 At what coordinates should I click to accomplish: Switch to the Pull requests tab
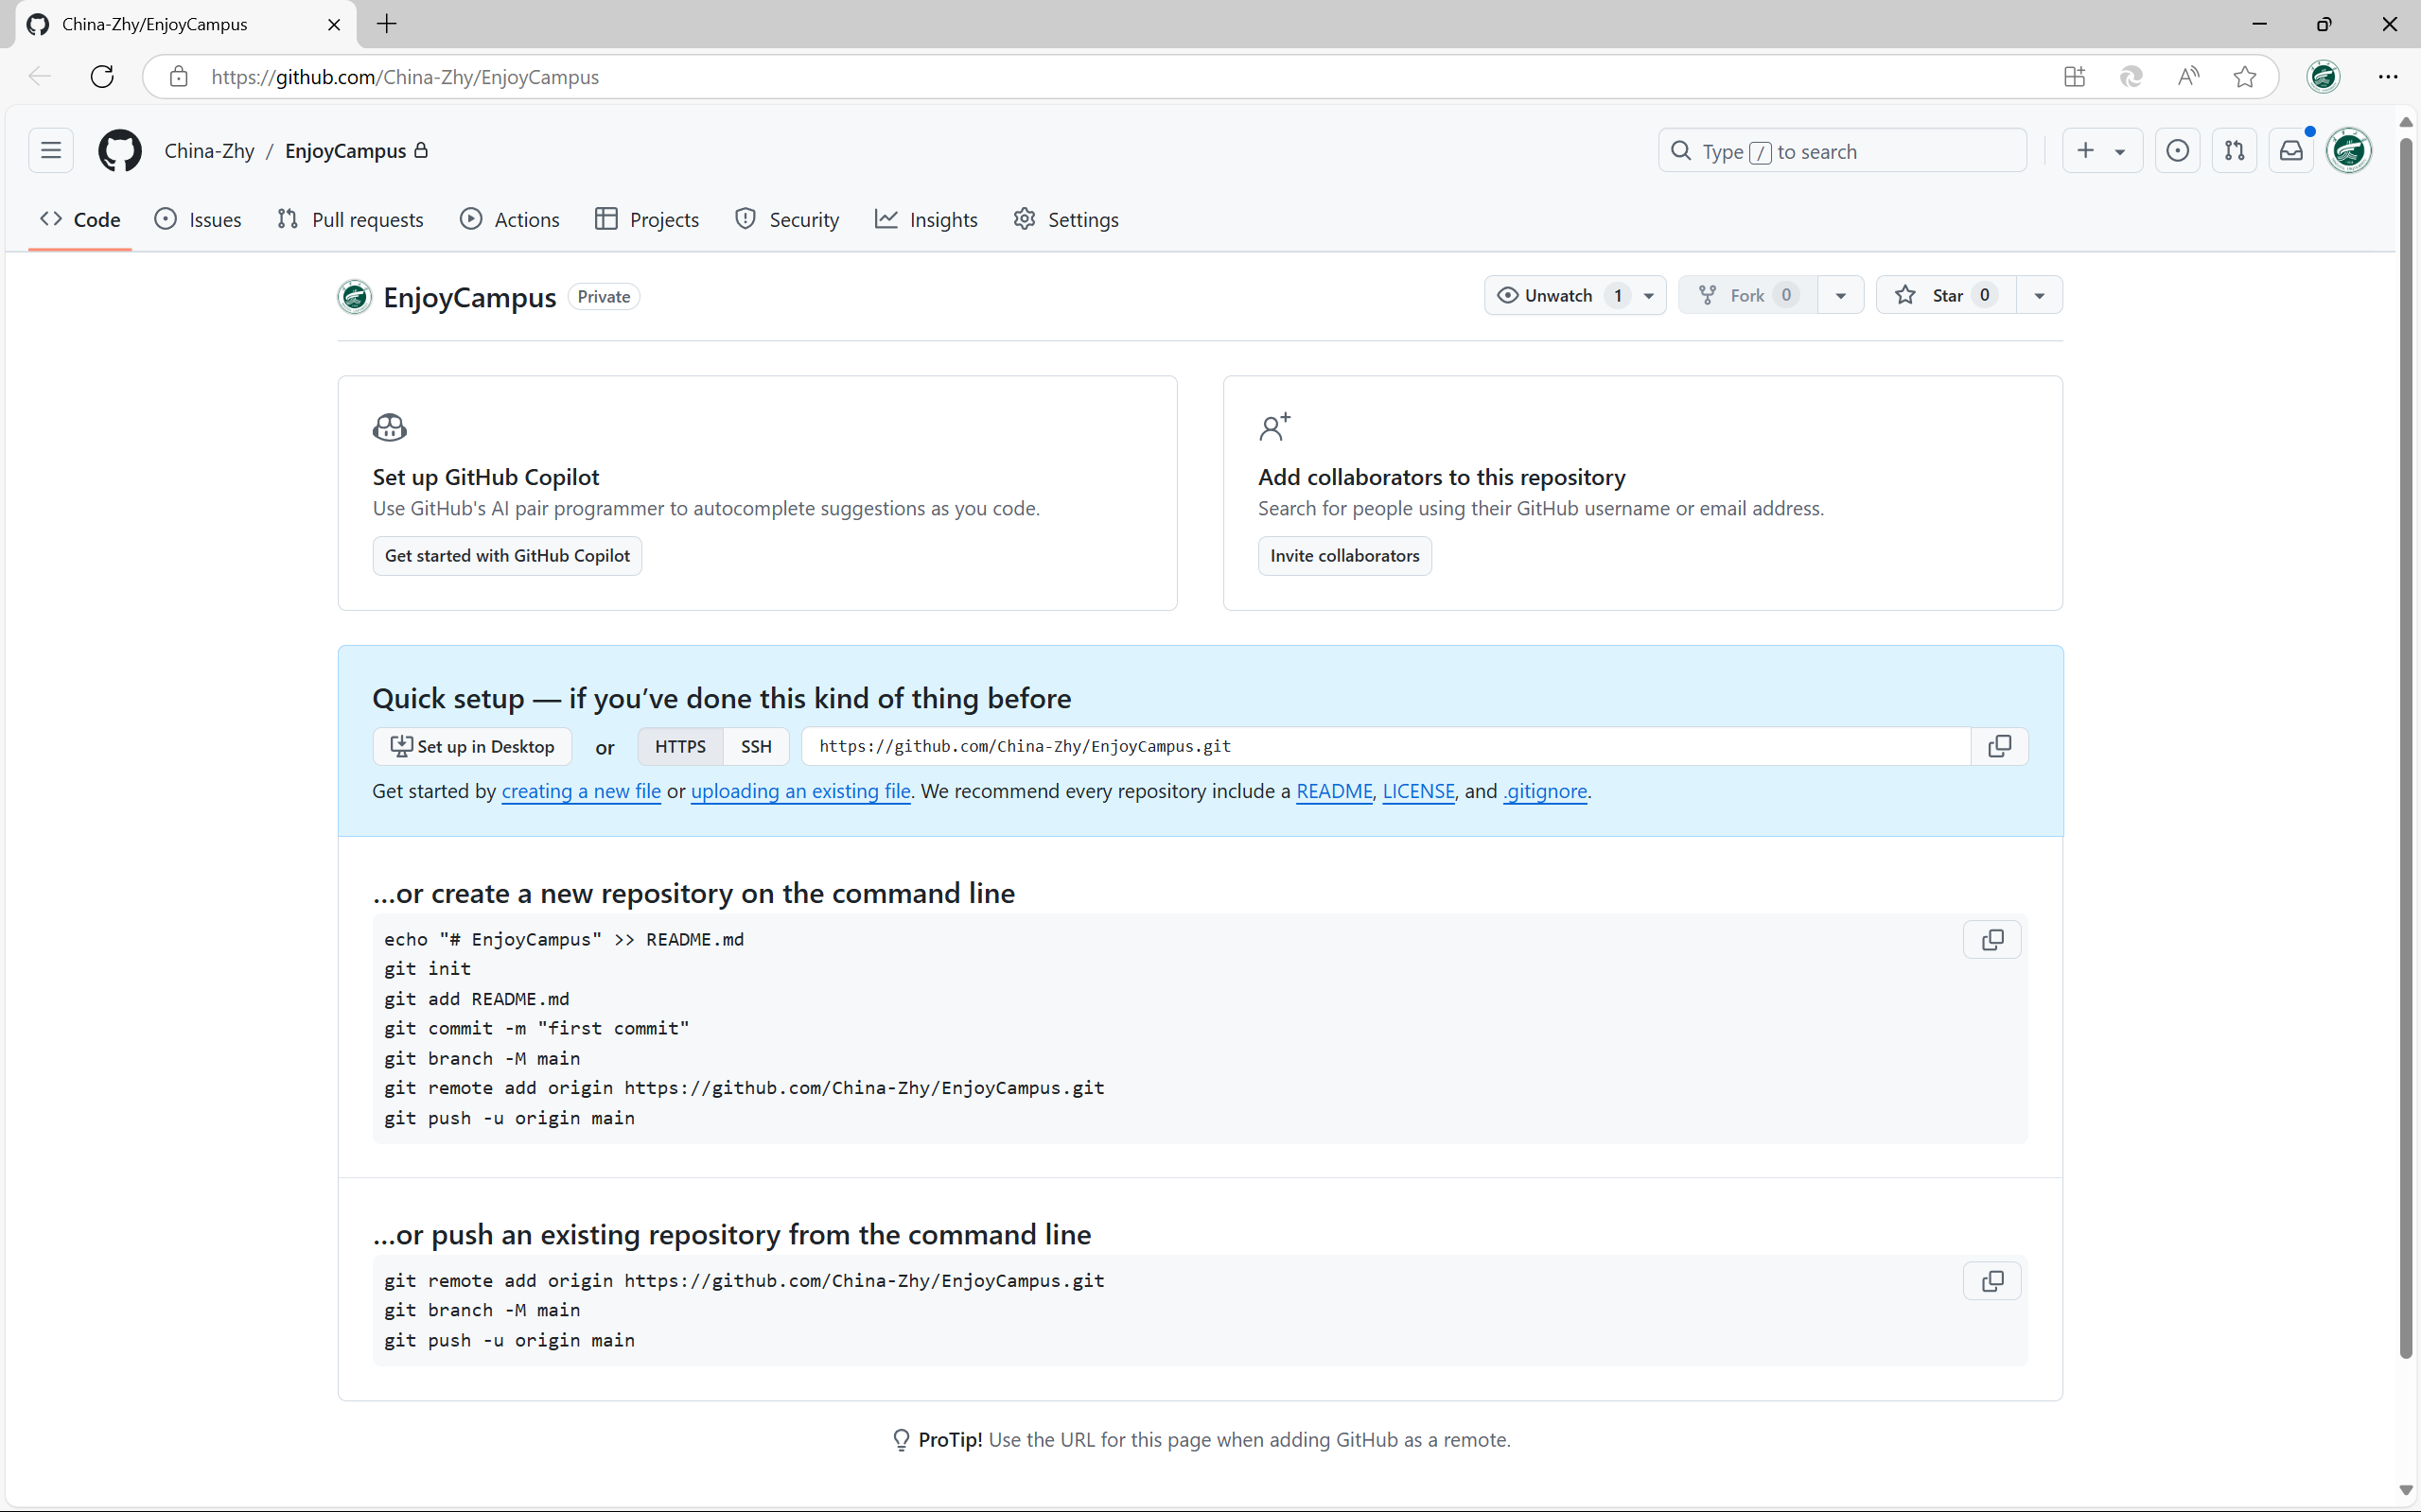pos(350,219)
